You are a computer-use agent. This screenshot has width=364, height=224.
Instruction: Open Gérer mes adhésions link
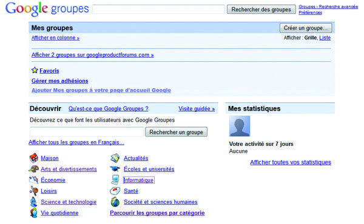[60, 81]
